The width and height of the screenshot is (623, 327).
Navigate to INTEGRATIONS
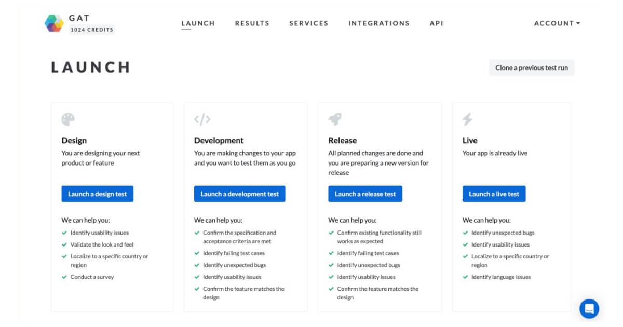tap(379, 23)
